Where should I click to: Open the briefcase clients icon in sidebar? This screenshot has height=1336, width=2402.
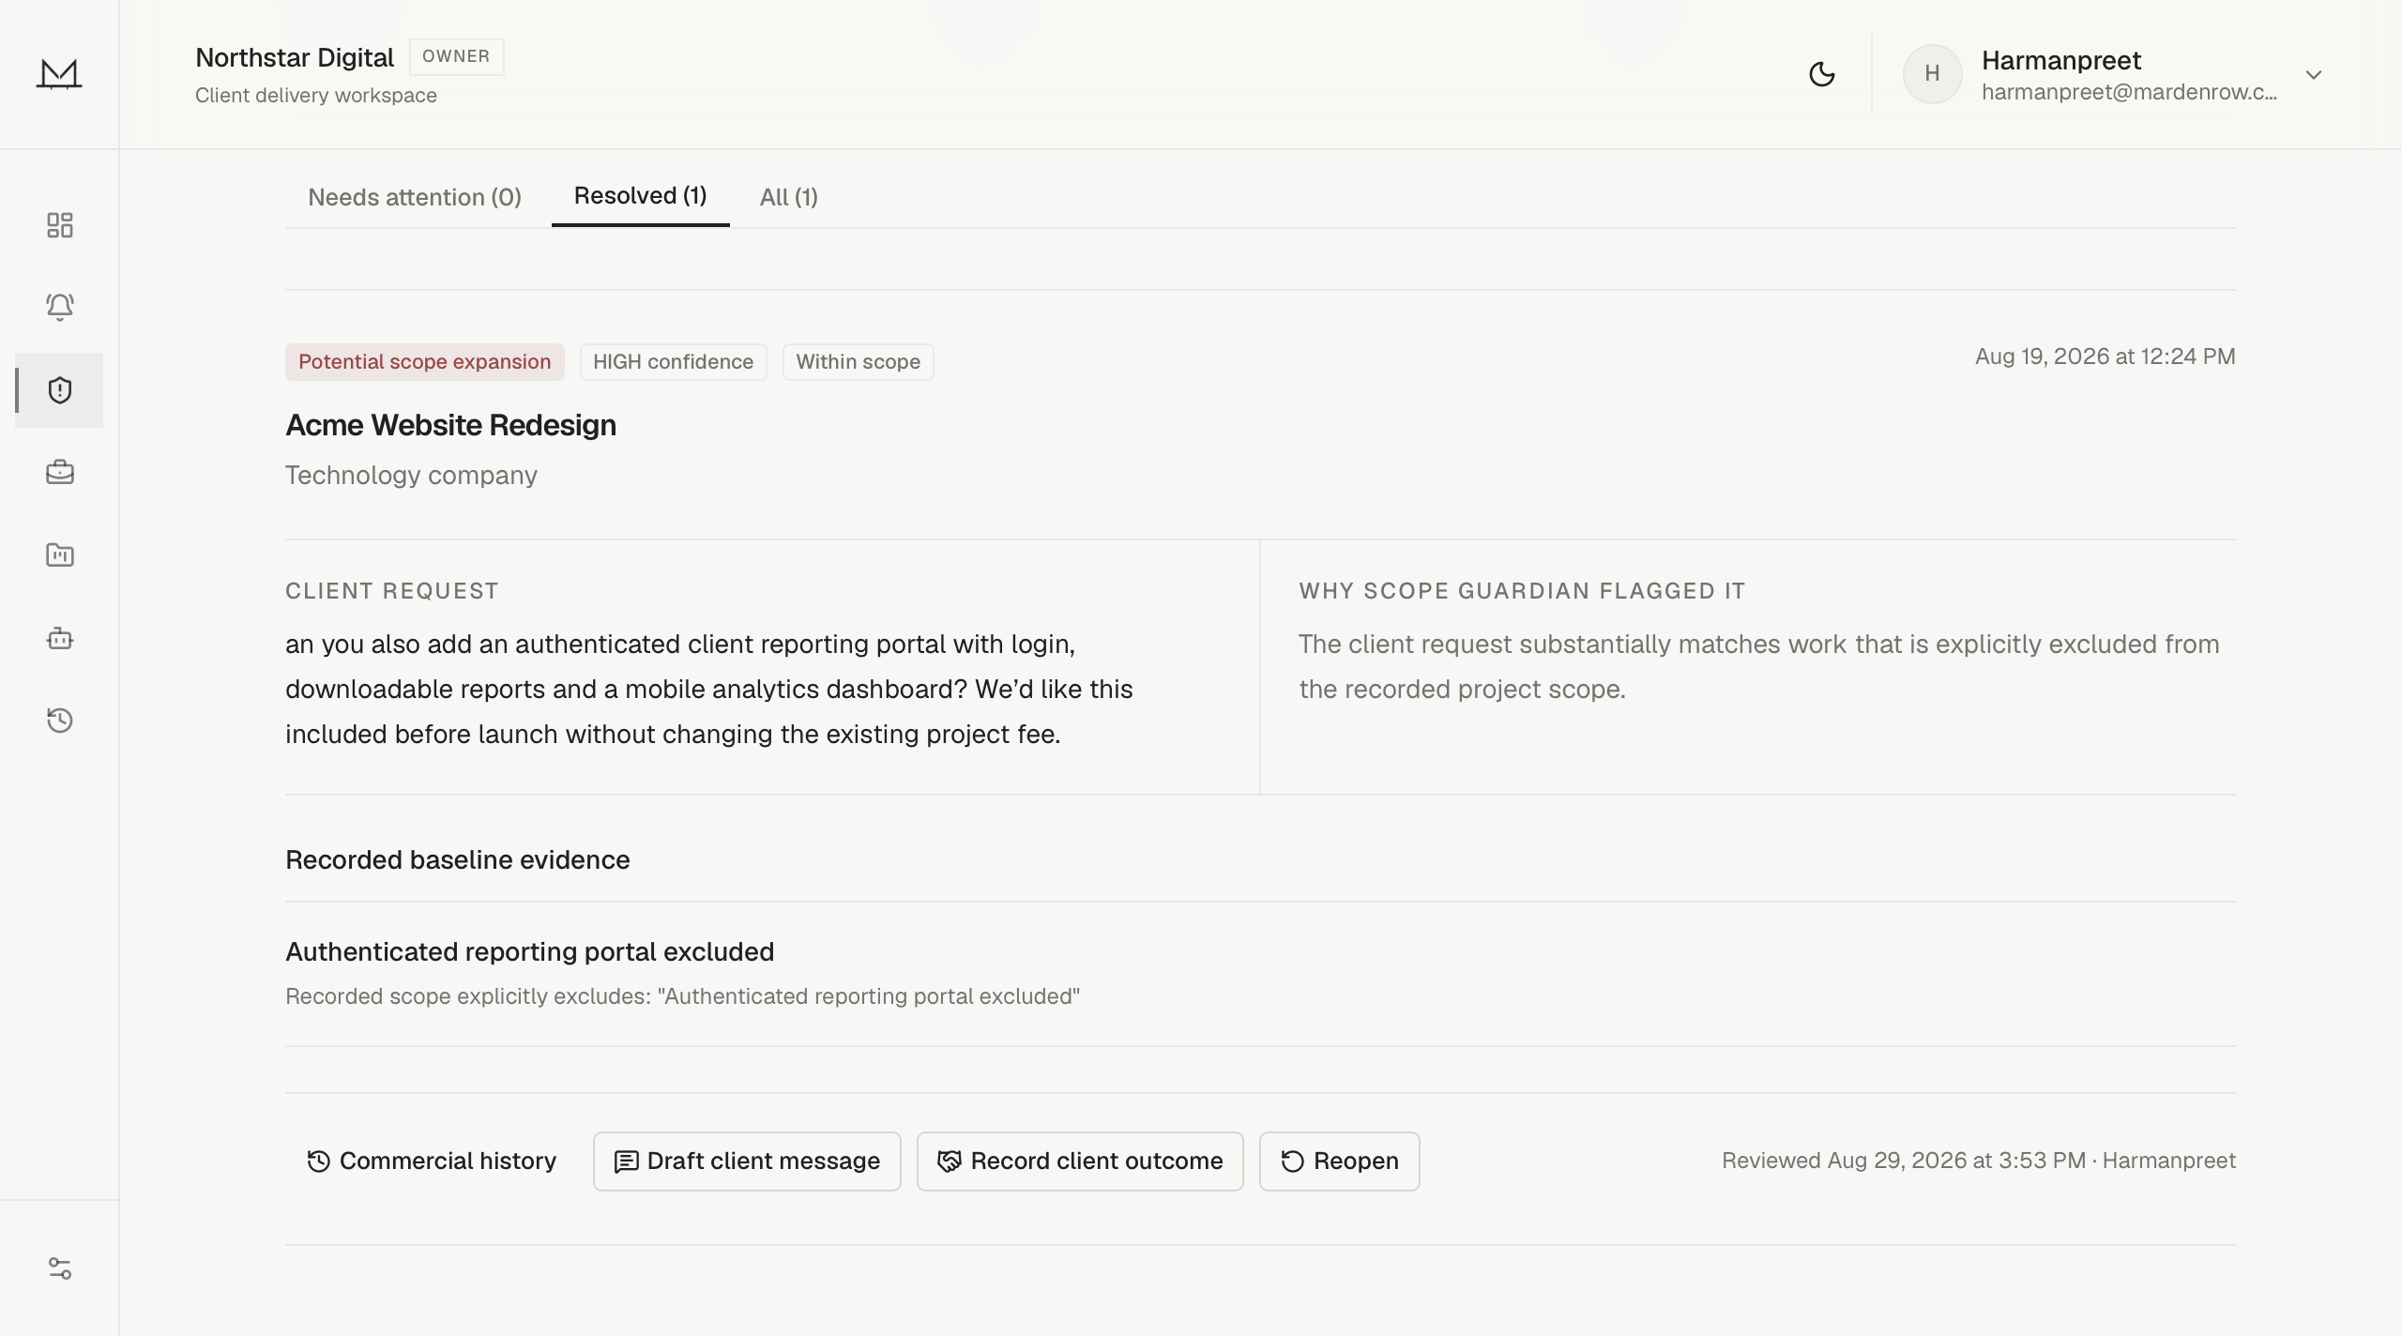(x=59, y=472)
